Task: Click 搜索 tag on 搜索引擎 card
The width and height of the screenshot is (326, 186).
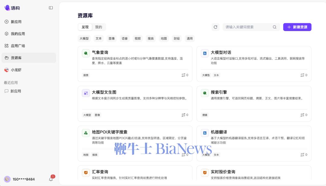Action: pos(205,115)
